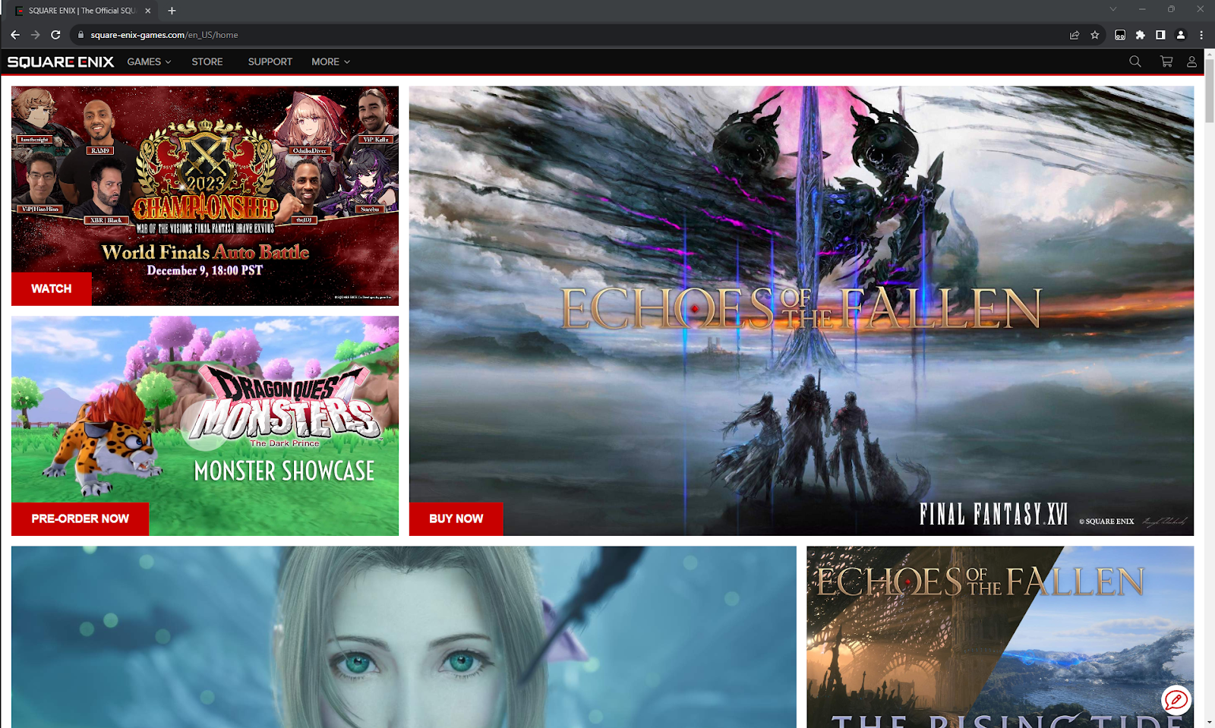Click the scrollbar down arrow

point(1210,722)
